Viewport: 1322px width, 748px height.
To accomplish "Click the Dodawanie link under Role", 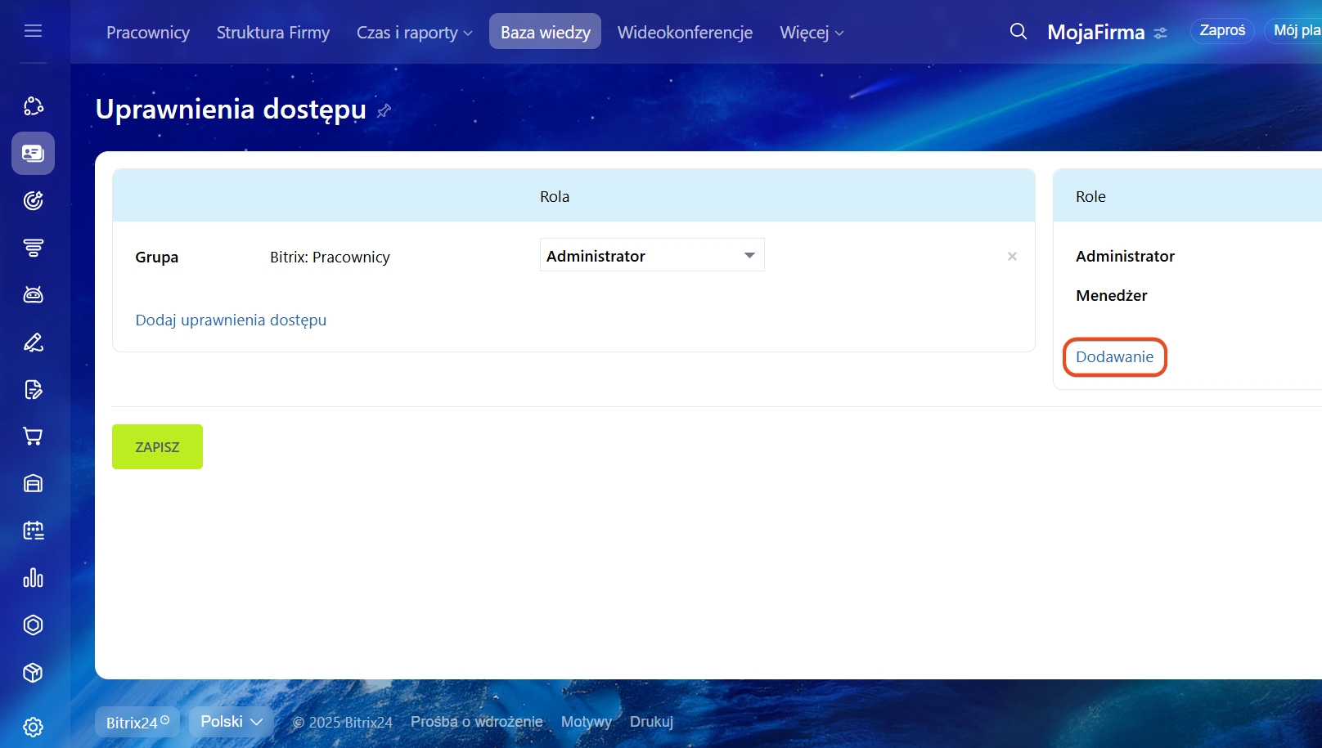I will pyautogui.click(x=1114, y=357).
